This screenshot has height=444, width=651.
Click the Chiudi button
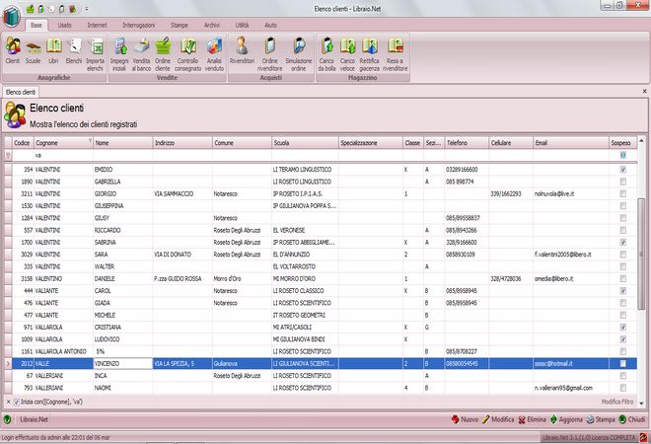point(632,419)
